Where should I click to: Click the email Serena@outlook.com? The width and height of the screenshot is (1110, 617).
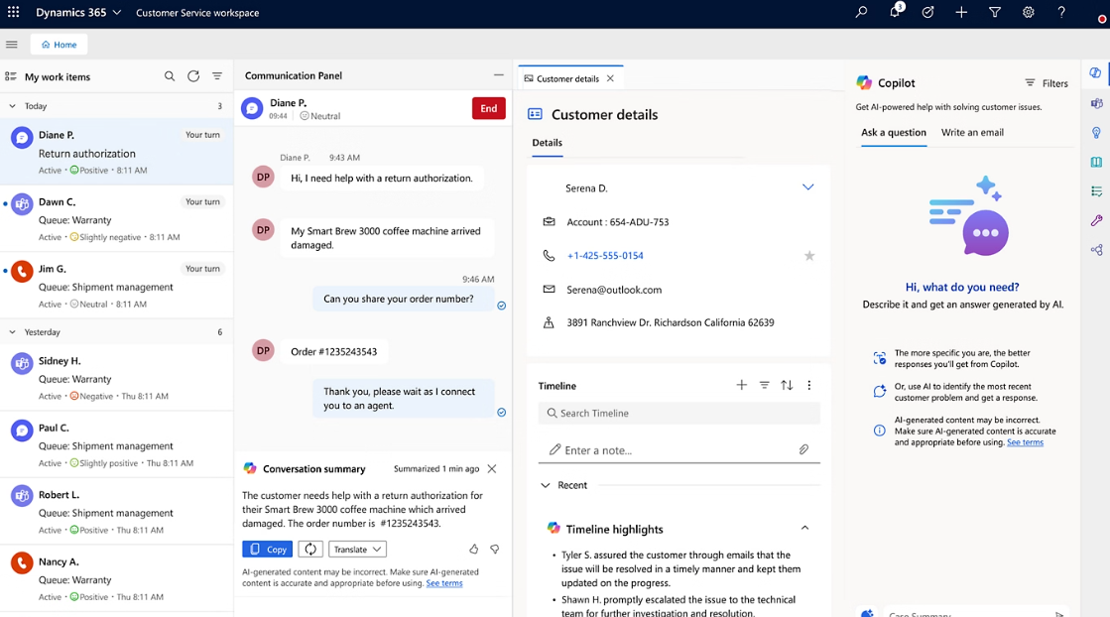coord(614,290)
